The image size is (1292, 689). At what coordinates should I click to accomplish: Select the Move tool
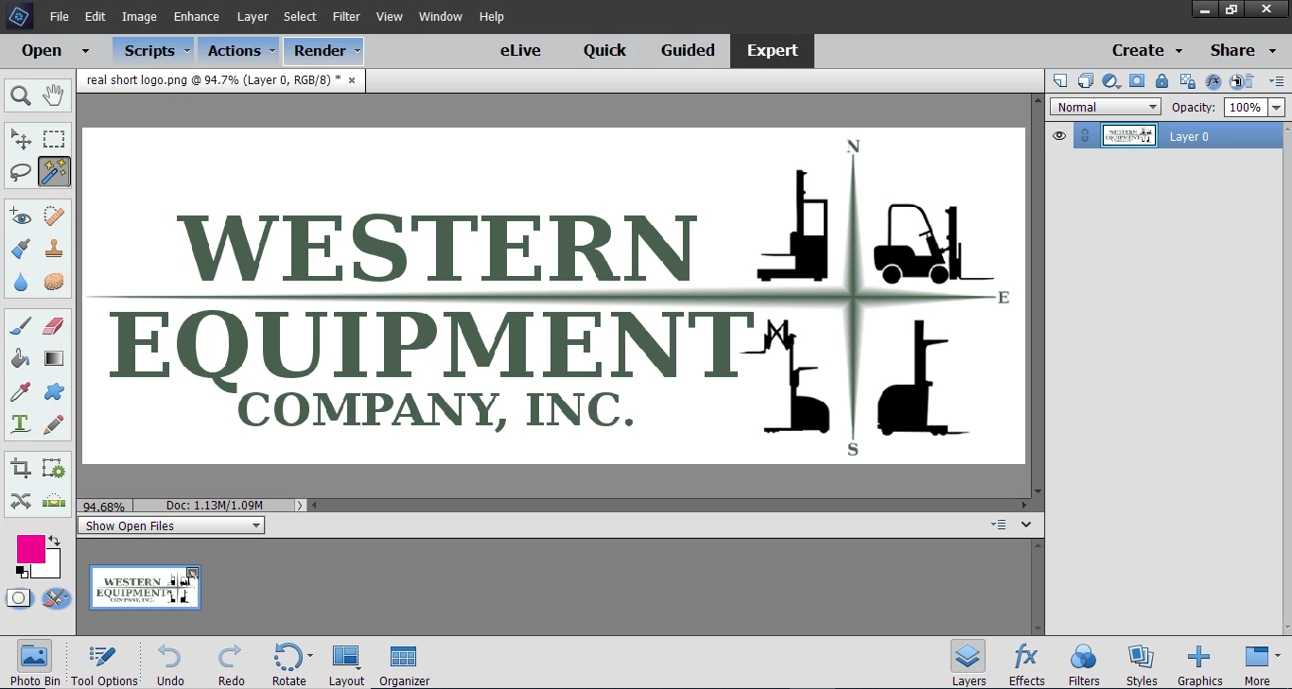[x=21, y=140]
